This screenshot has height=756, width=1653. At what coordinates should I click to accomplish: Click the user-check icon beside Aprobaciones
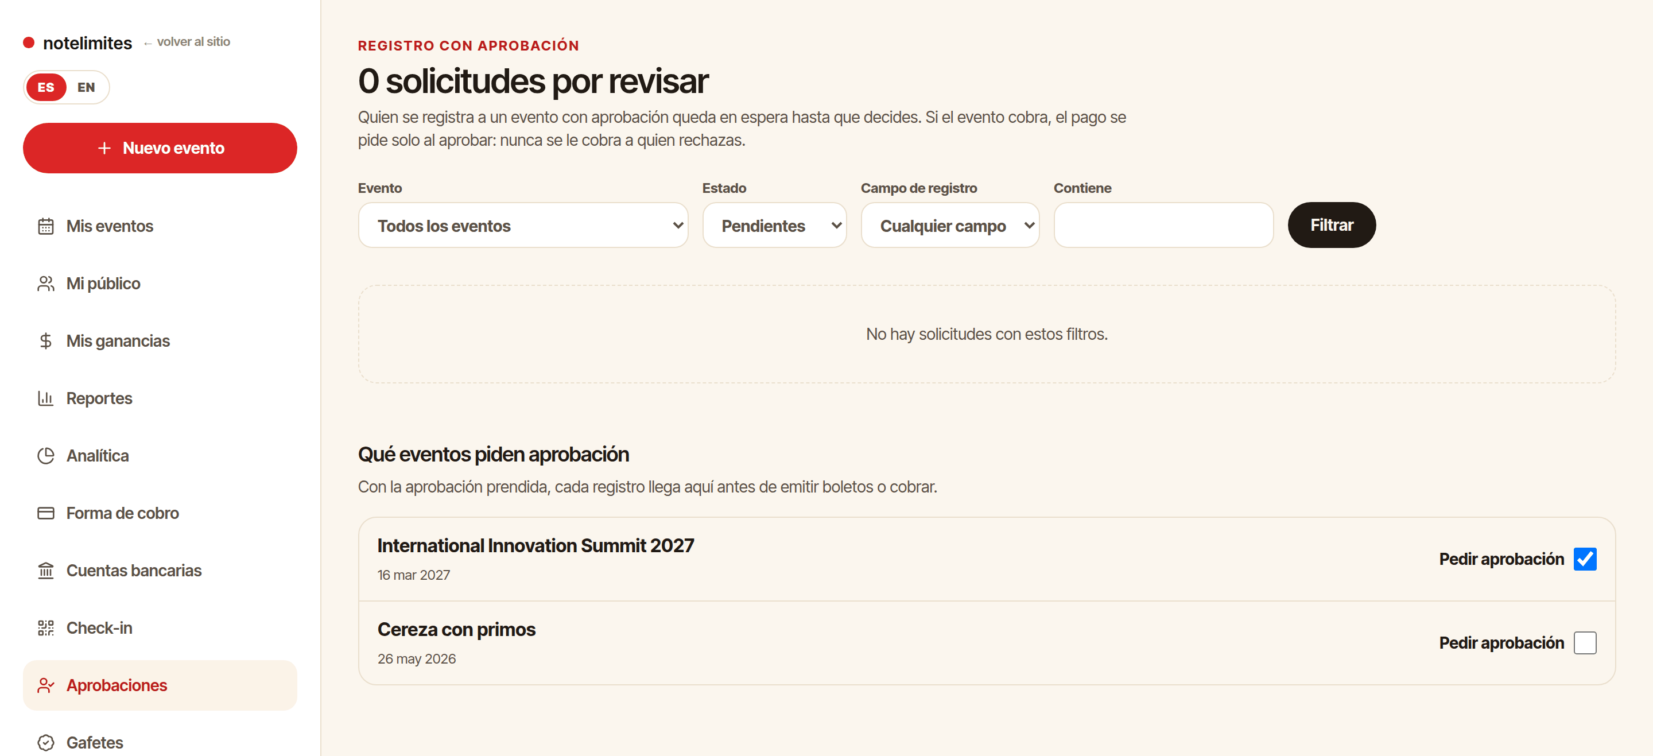45,685
